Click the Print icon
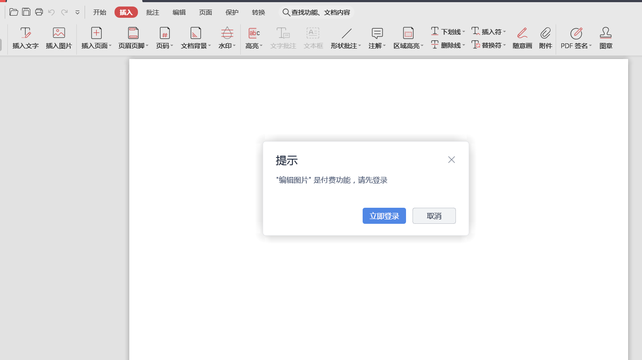 click(x=39, y=12)
